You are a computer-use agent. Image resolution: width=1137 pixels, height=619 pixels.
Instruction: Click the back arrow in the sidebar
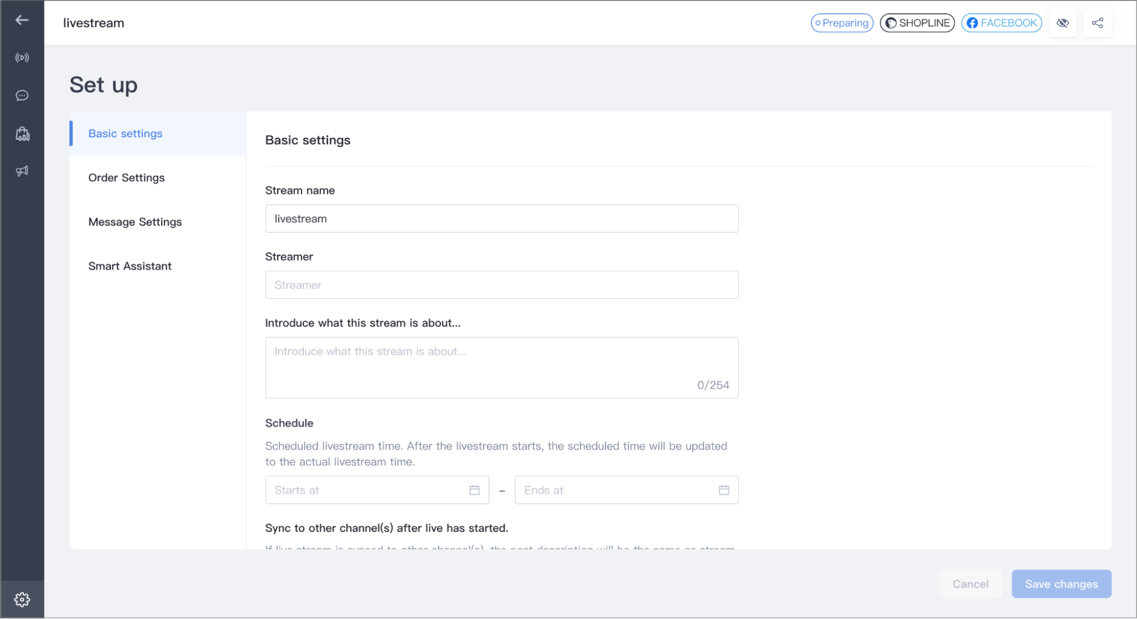[22, 20]
